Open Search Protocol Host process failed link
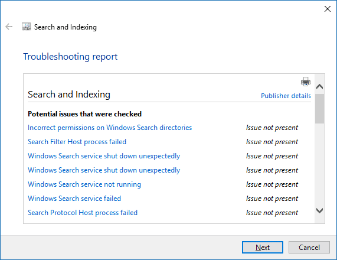The height and width of the screenshot is (260, 337). pos(83,213)
